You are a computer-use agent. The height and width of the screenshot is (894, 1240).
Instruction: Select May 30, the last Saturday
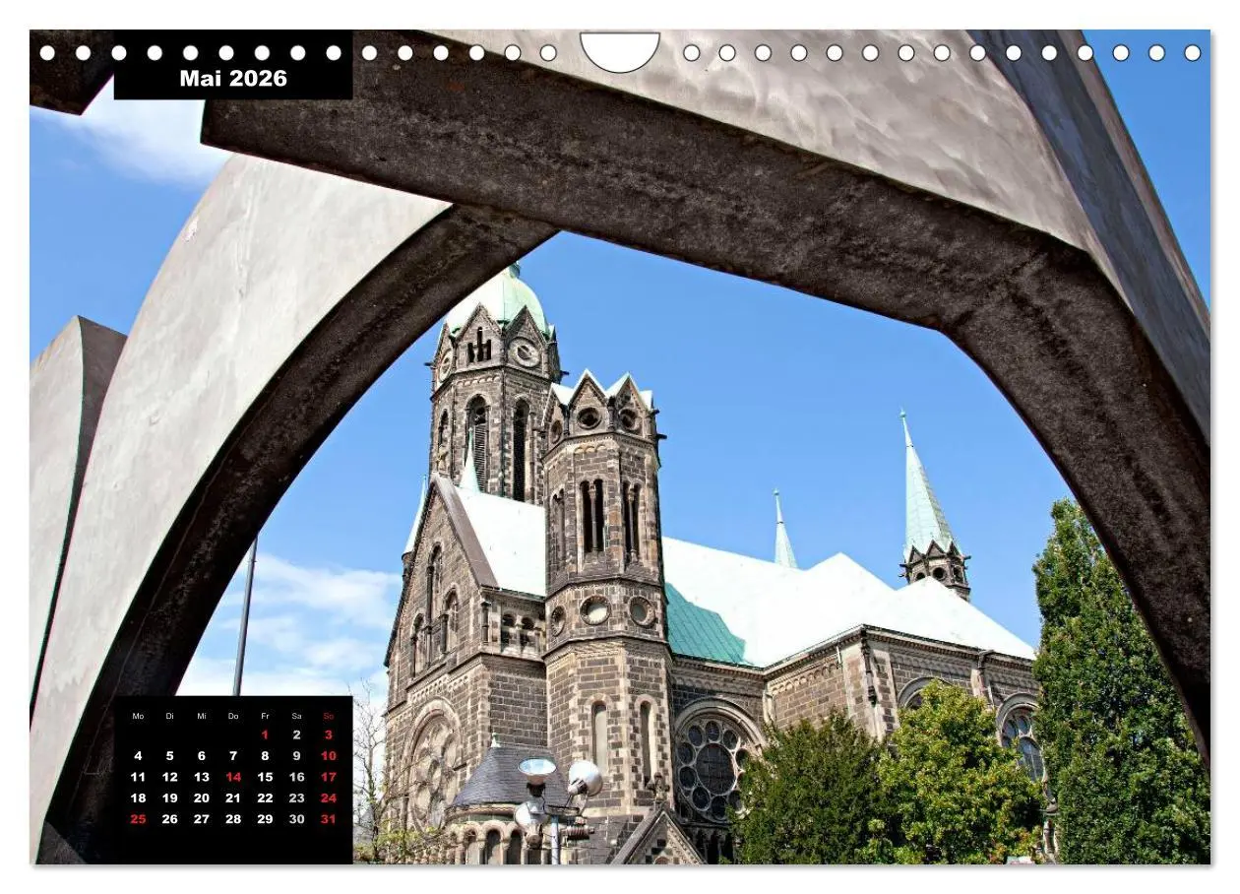tap(297, 818)
